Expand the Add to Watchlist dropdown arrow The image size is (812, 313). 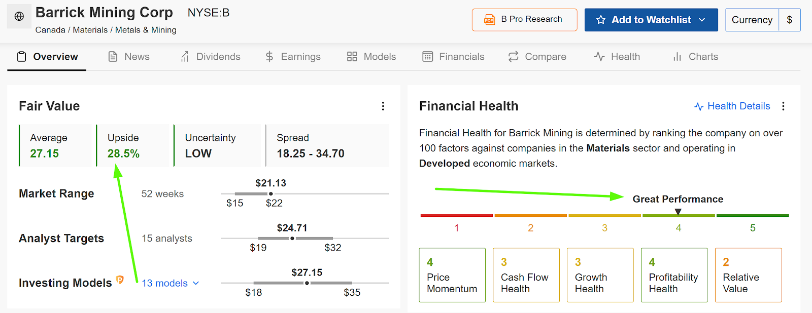702,20
